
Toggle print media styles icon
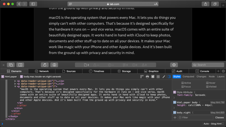pyautogui.click(x=147, y=76)
